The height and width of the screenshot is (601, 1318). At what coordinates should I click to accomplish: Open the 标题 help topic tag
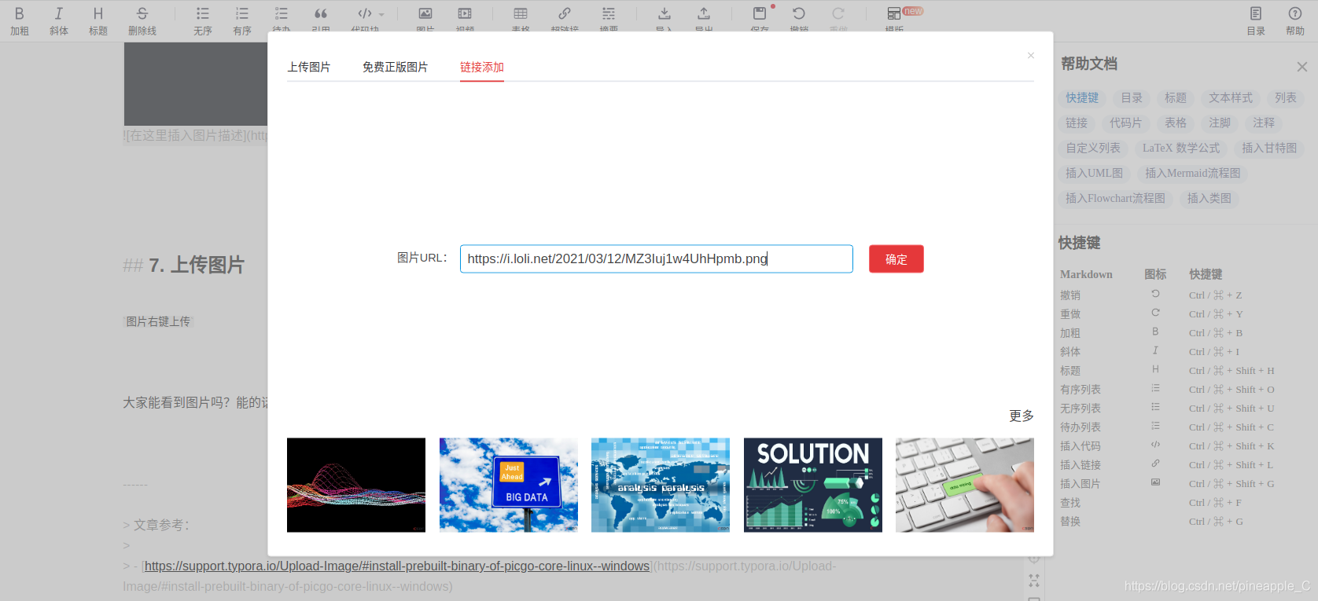point(1176,98)
